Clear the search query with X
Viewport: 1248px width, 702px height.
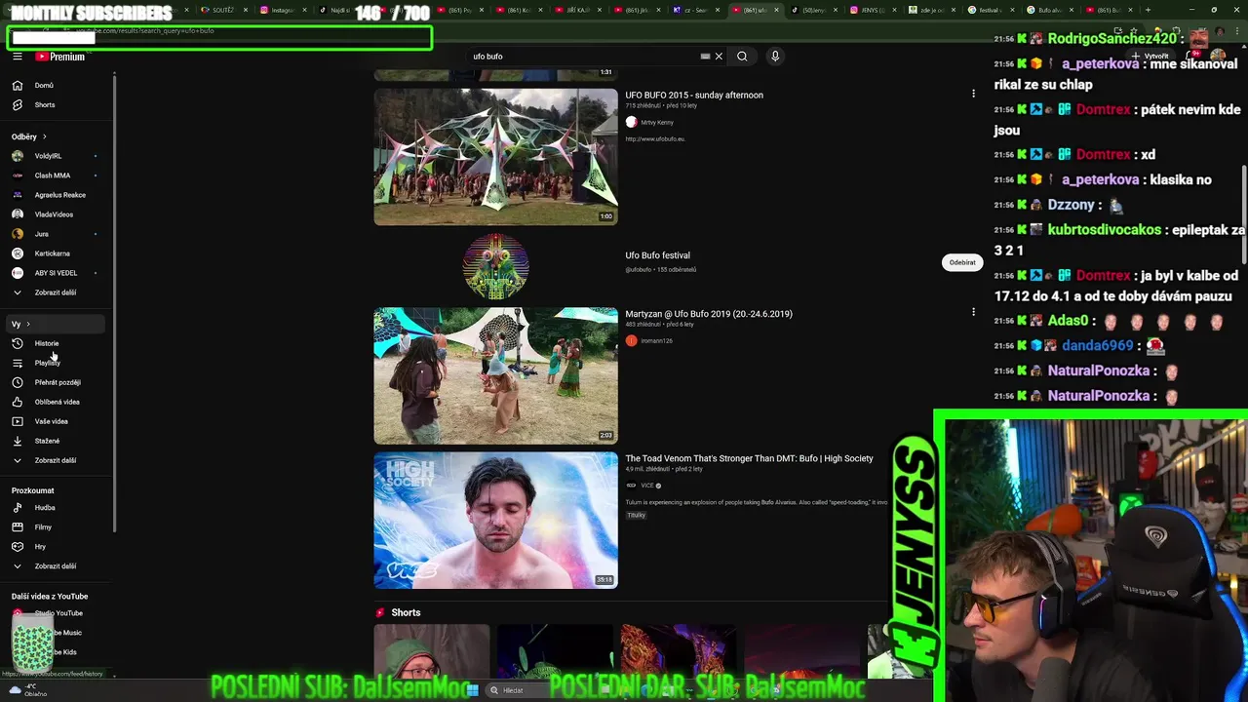tap(719, 57)
